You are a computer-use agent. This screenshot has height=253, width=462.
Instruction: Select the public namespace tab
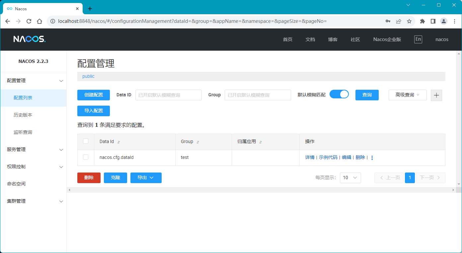[88, 76]
